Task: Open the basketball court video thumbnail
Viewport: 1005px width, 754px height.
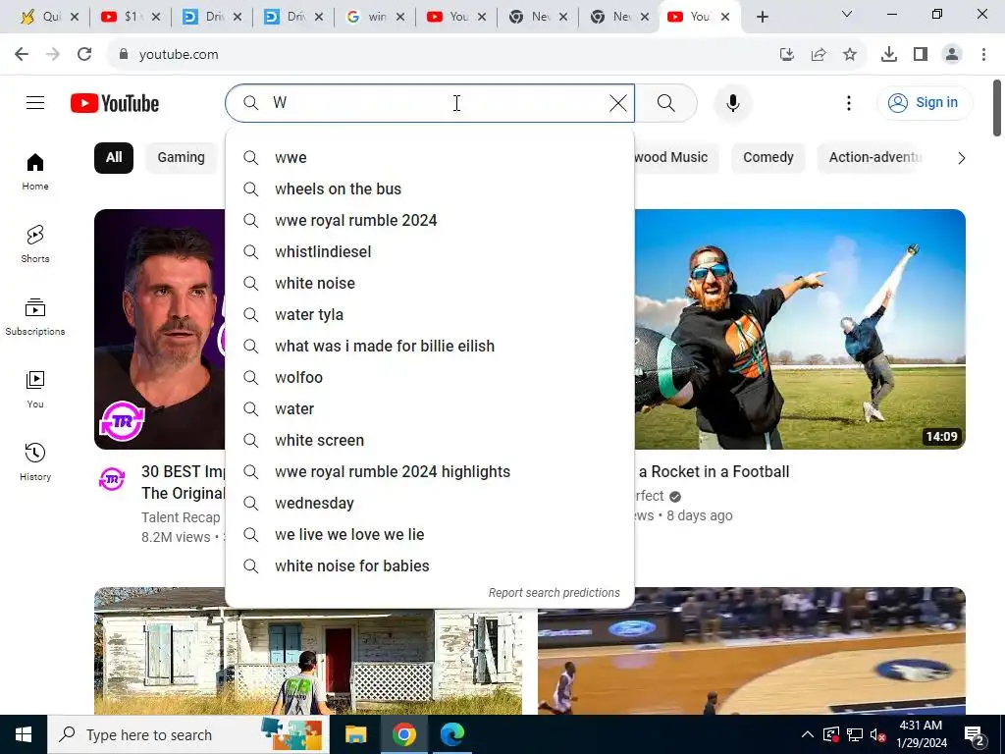Action: pos(751,651)
